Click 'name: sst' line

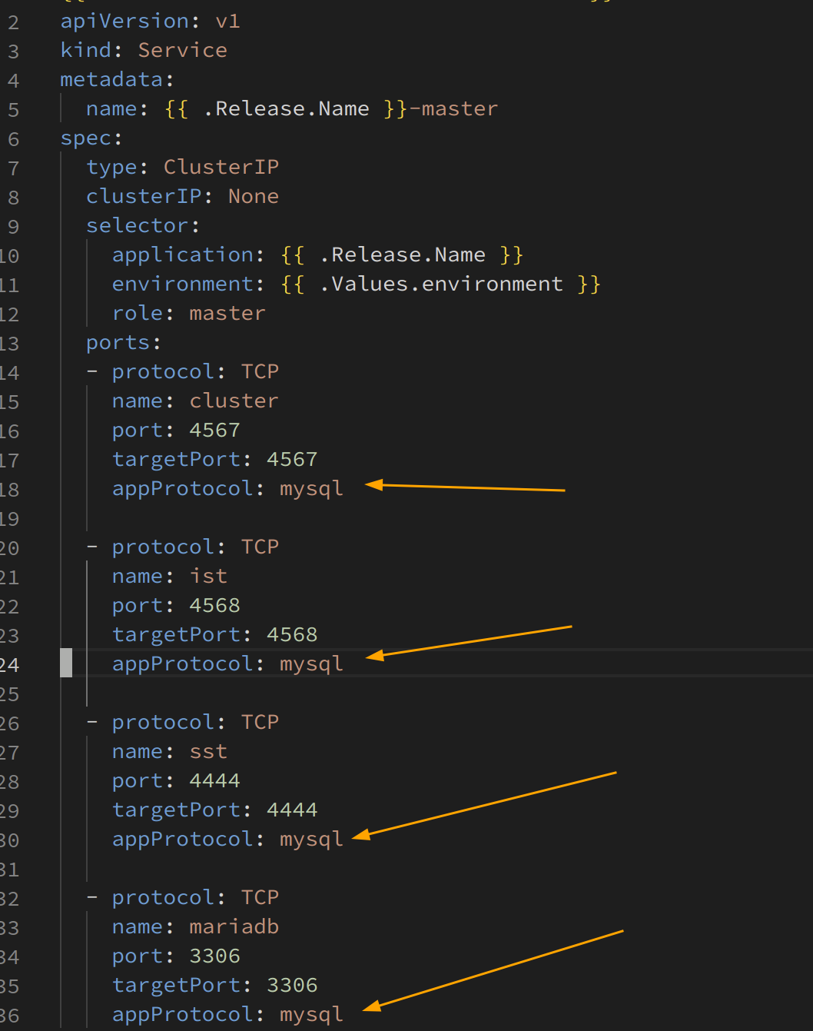(x=169, y=751)
